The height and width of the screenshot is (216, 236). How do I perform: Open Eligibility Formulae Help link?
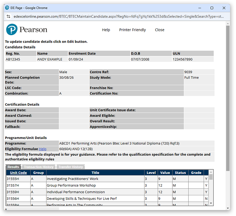pyautogui.click(x=43, y=149)
